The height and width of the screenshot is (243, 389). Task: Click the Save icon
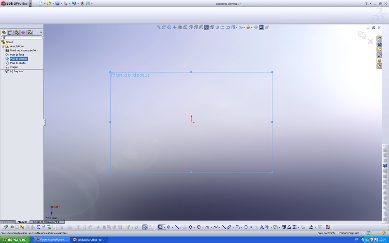pyautogui.click(x=57, y=3)
